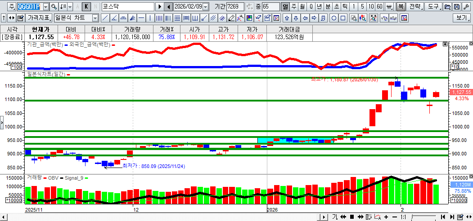Click the 가격지표 price indicator button

39,18
